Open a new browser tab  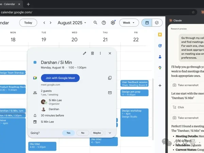pos(28,4)
